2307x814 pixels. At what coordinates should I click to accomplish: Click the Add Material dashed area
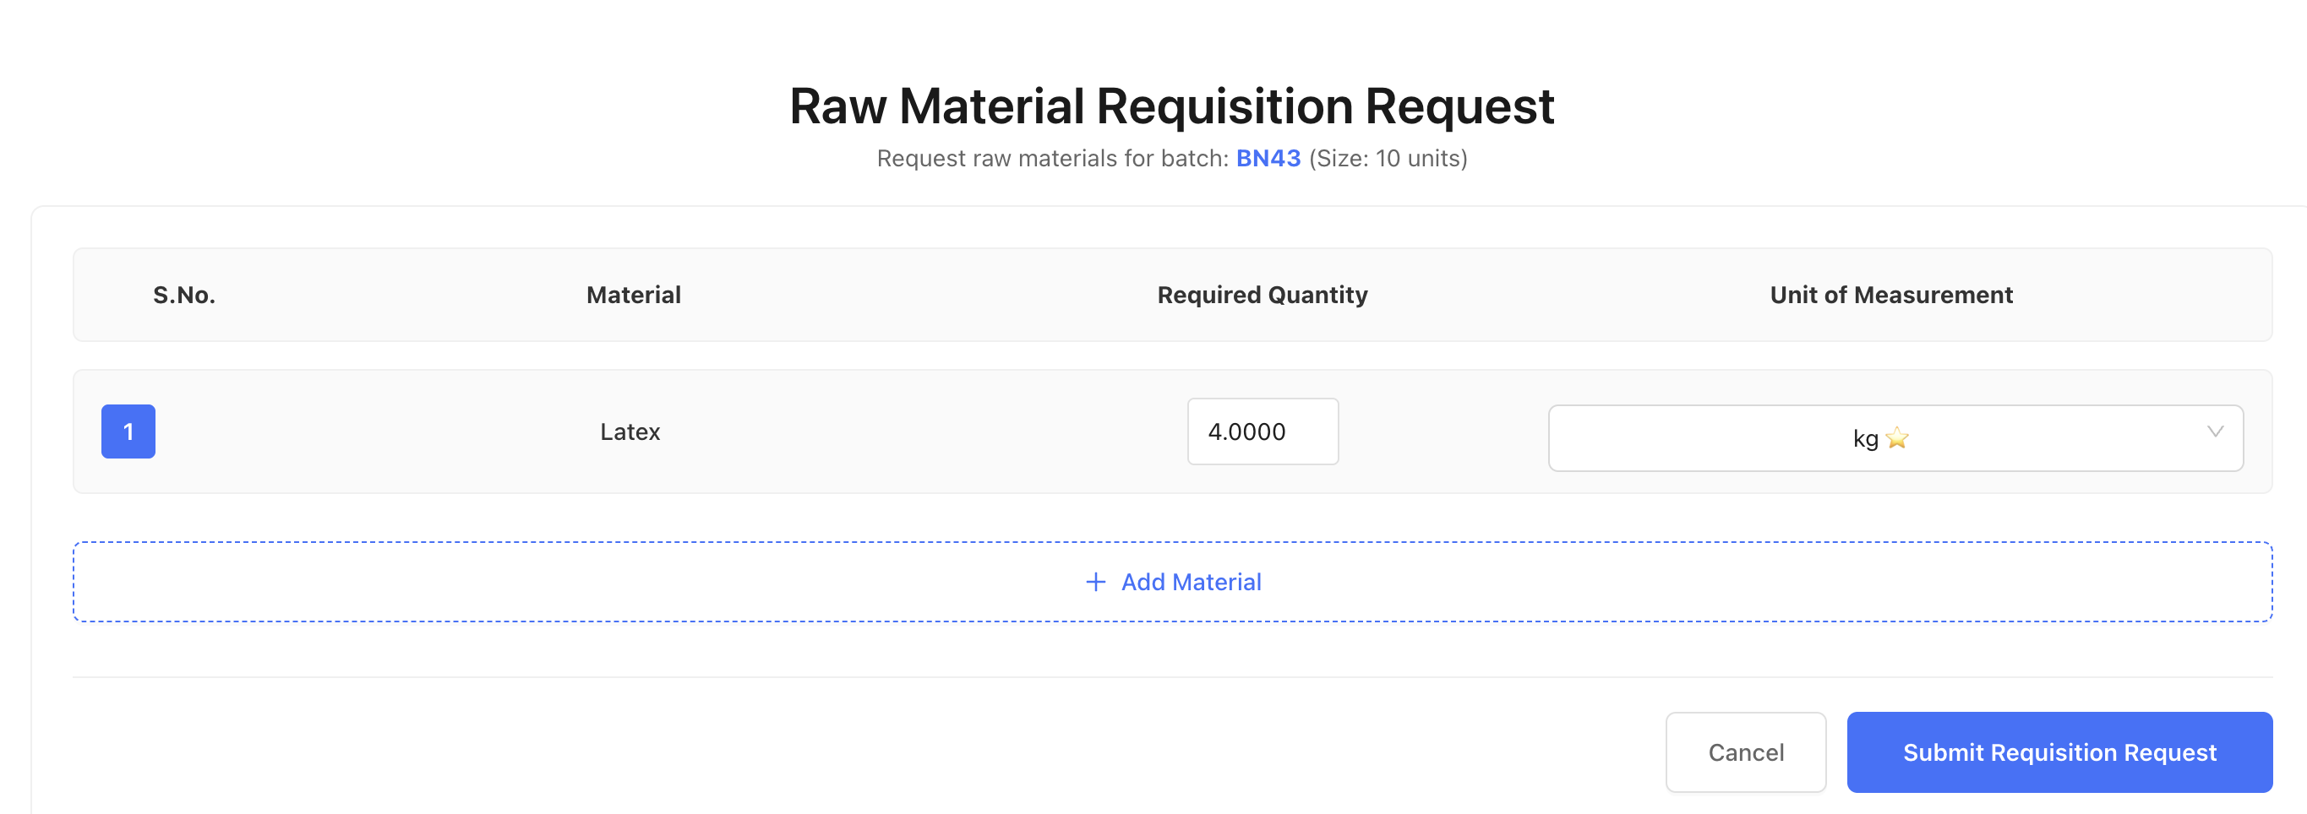pos(1171,582)
